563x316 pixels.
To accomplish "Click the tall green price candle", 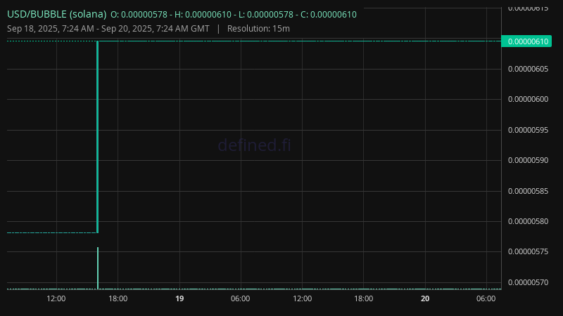I will coord(97,137).
